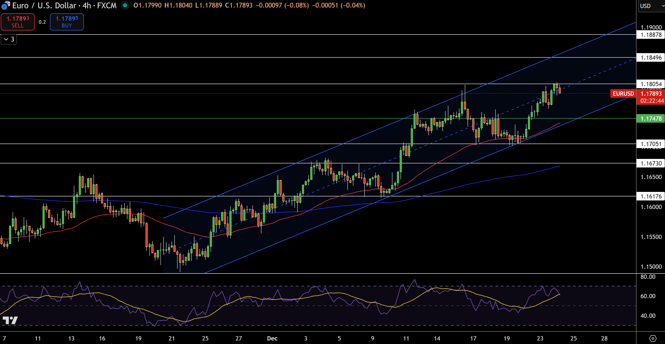Image resolution: width=665 pixels, height=344 pixels.
Task: Select the 1.18878 price level label
Action: [x=651, y=35]
